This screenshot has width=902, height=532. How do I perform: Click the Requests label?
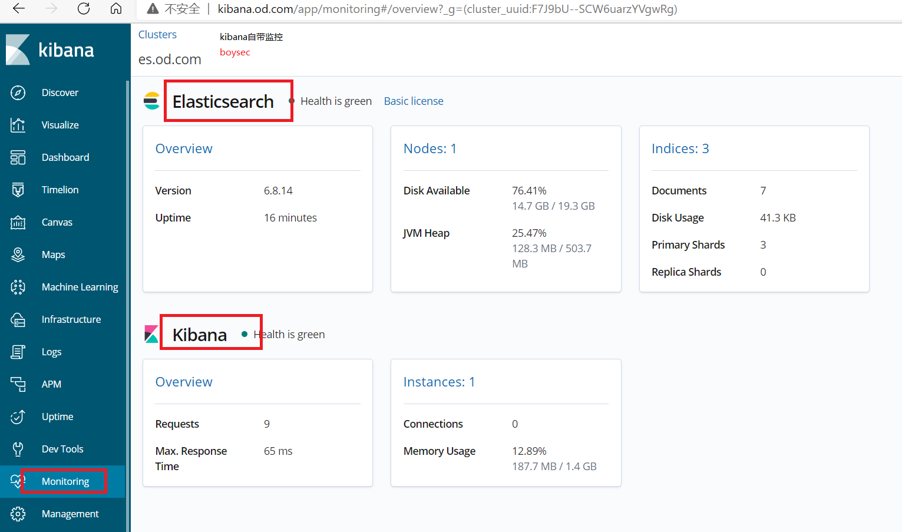pos(177,424)
